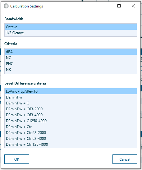The width and height of the screenshot is (142, 170).
Task: Select LpAinc - LpARev,T0 level difference
Action: (x=71, y=91)
